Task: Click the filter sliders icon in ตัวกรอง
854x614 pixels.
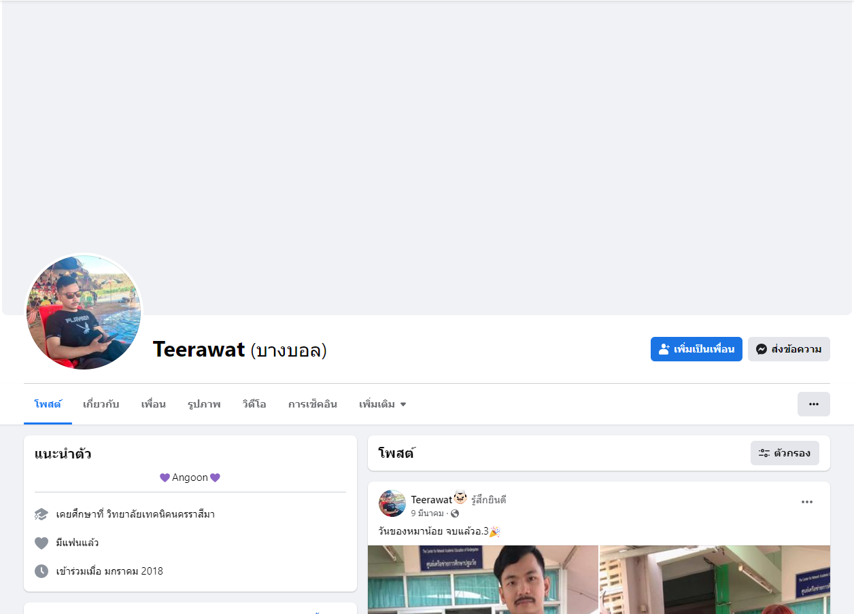Action: tap(764, 453)
